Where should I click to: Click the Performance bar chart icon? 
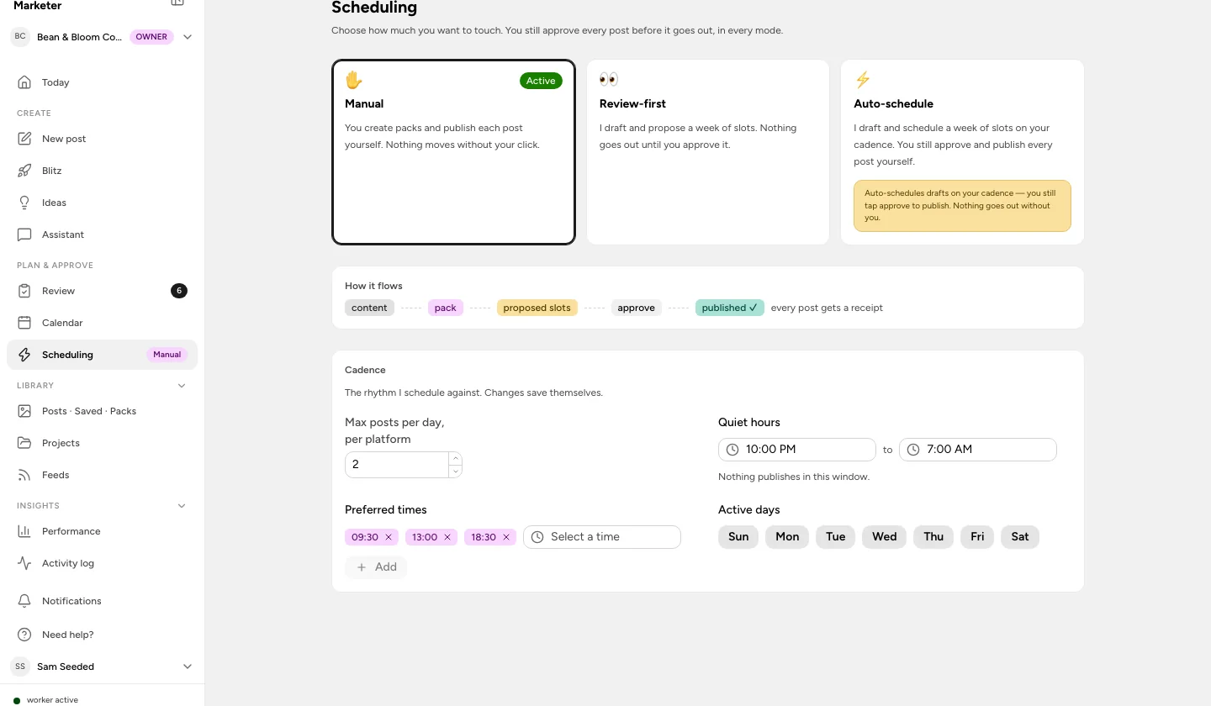(24, 531)
